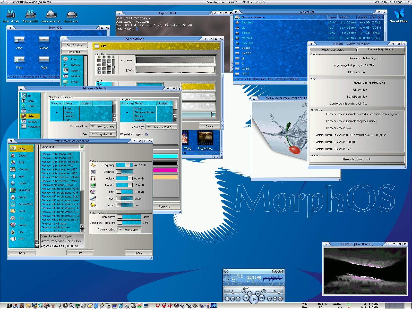Toggle shuffle button in the audio player
412x309 pixels.
pos(244,291)
